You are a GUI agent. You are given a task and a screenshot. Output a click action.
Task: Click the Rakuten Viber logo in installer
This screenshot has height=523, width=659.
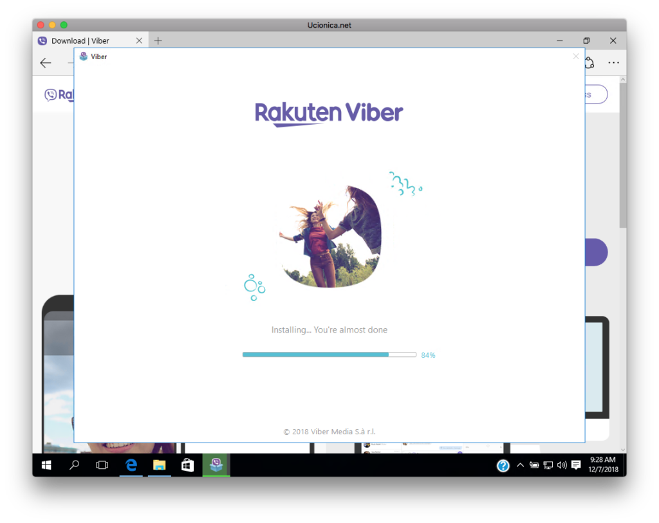coord(329,113)
